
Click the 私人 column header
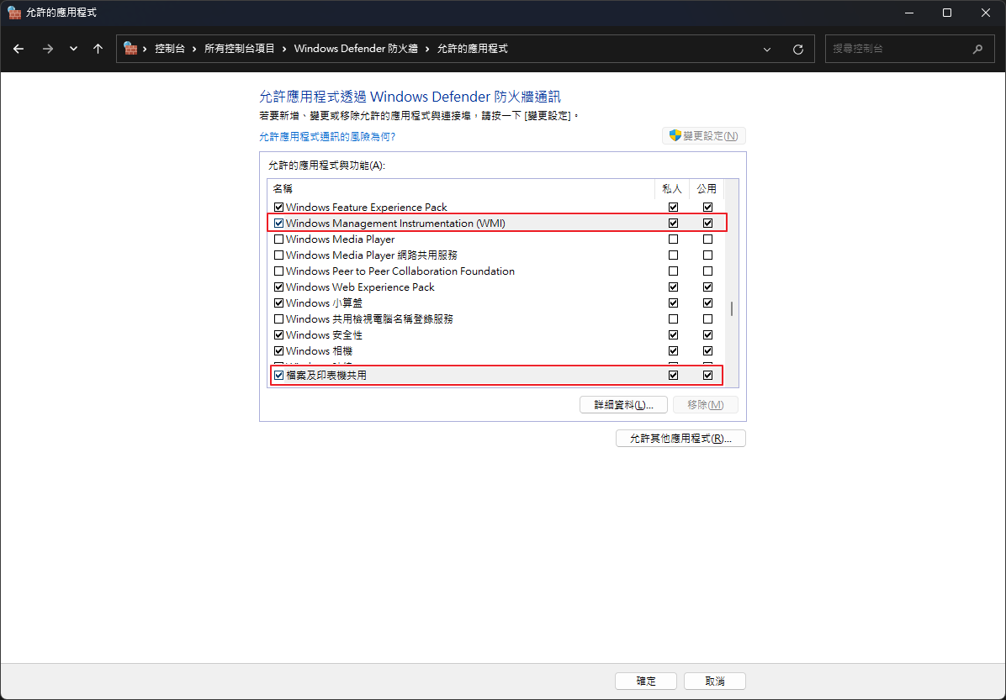[672, 189]
